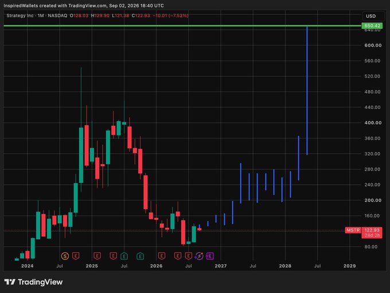Click the 80.00 price axis label
The height and width of the screenshot is (293, 390).
point(371,247)
